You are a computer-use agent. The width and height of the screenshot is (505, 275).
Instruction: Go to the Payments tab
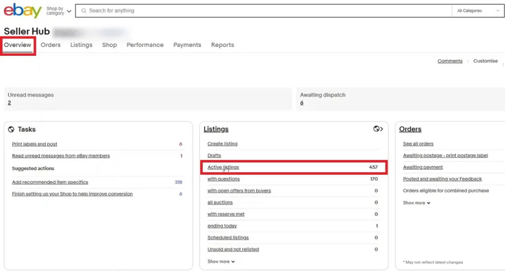(187, 45)
